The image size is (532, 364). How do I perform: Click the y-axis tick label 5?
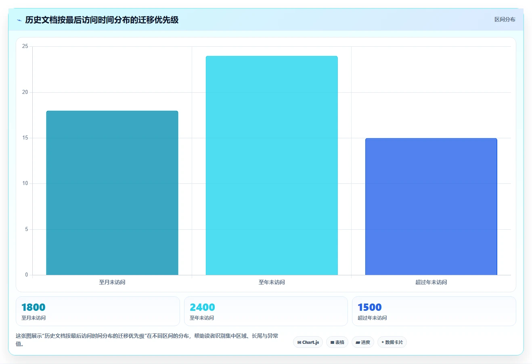27,229
